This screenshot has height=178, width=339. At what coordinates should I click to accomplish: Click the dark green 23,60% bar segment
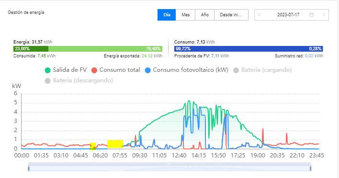point(31,49)
